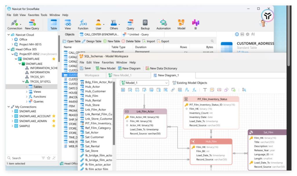Collapse the Head Office 305 node
This screenshot has width=297, height=176.
coord(8,49)
